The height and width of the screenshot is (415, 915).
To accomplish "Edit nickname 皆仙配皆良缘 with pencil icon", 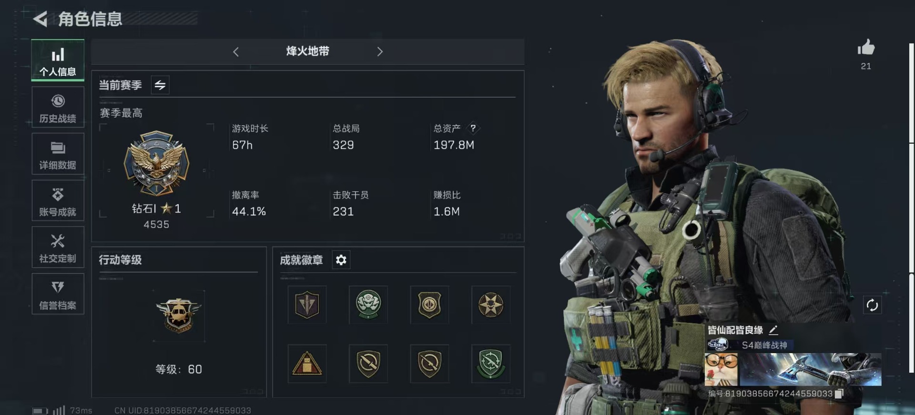I will [773, 330].
